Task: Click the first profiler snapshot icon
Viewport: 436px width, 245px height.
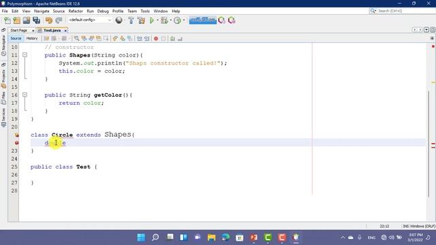Action: [x=221, y=20]
